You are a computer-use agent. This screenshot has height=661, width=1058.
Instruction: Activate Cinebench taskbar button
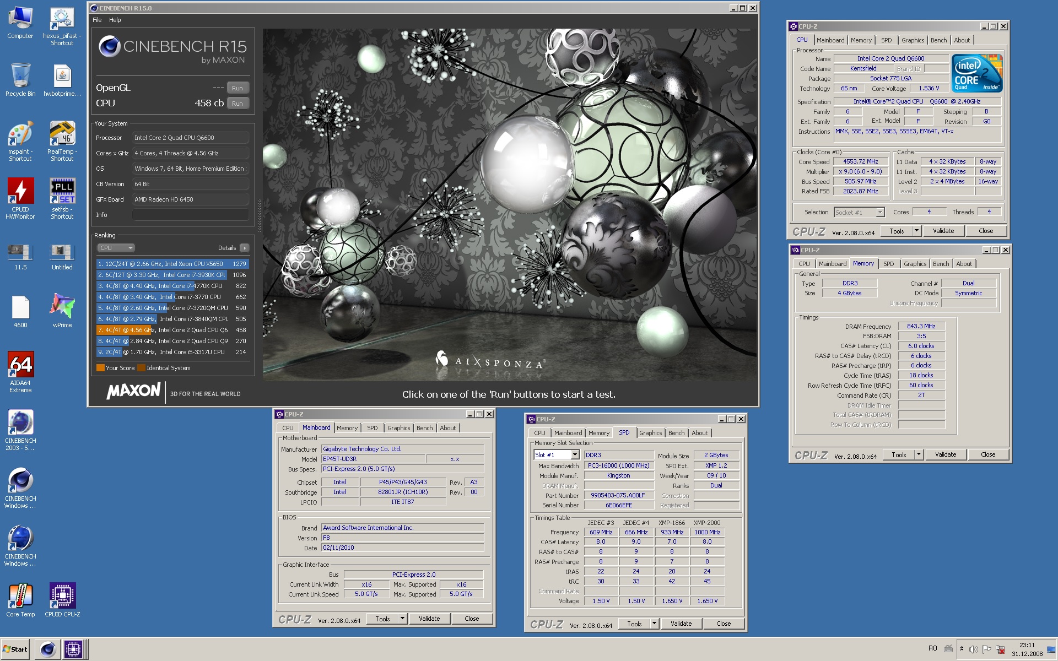[48, 649]
